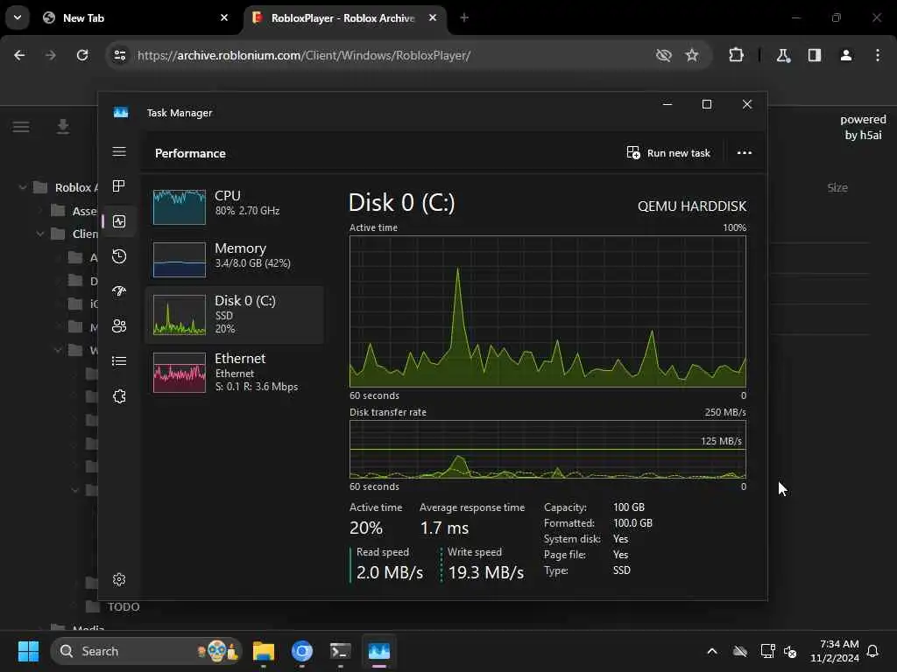Collapse the Client folder in tree
897x672 pixels.
pyautogui.click(x=40, y=234)
